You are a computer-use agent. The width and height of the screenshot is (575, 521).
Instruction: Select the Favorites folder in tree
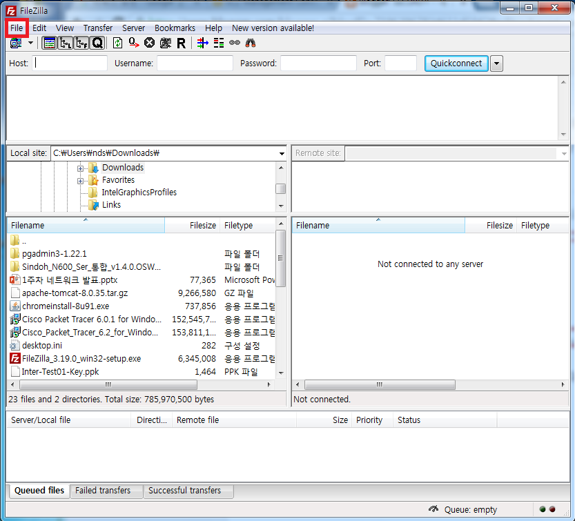coord(118,180)
